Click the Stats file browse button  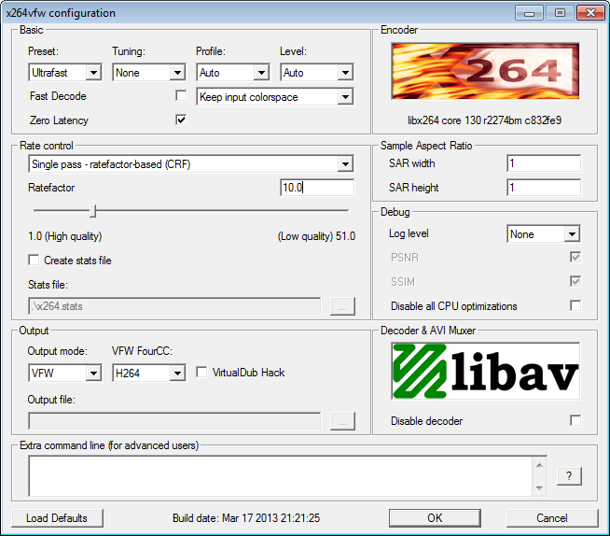click(342, 306)
